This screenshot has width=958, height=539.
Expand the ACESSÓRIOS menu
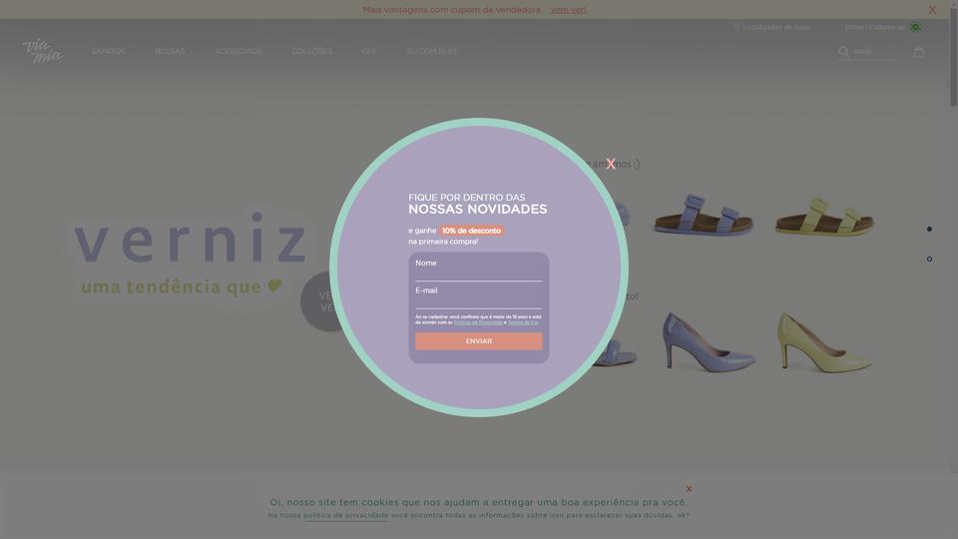pos(239,51)
